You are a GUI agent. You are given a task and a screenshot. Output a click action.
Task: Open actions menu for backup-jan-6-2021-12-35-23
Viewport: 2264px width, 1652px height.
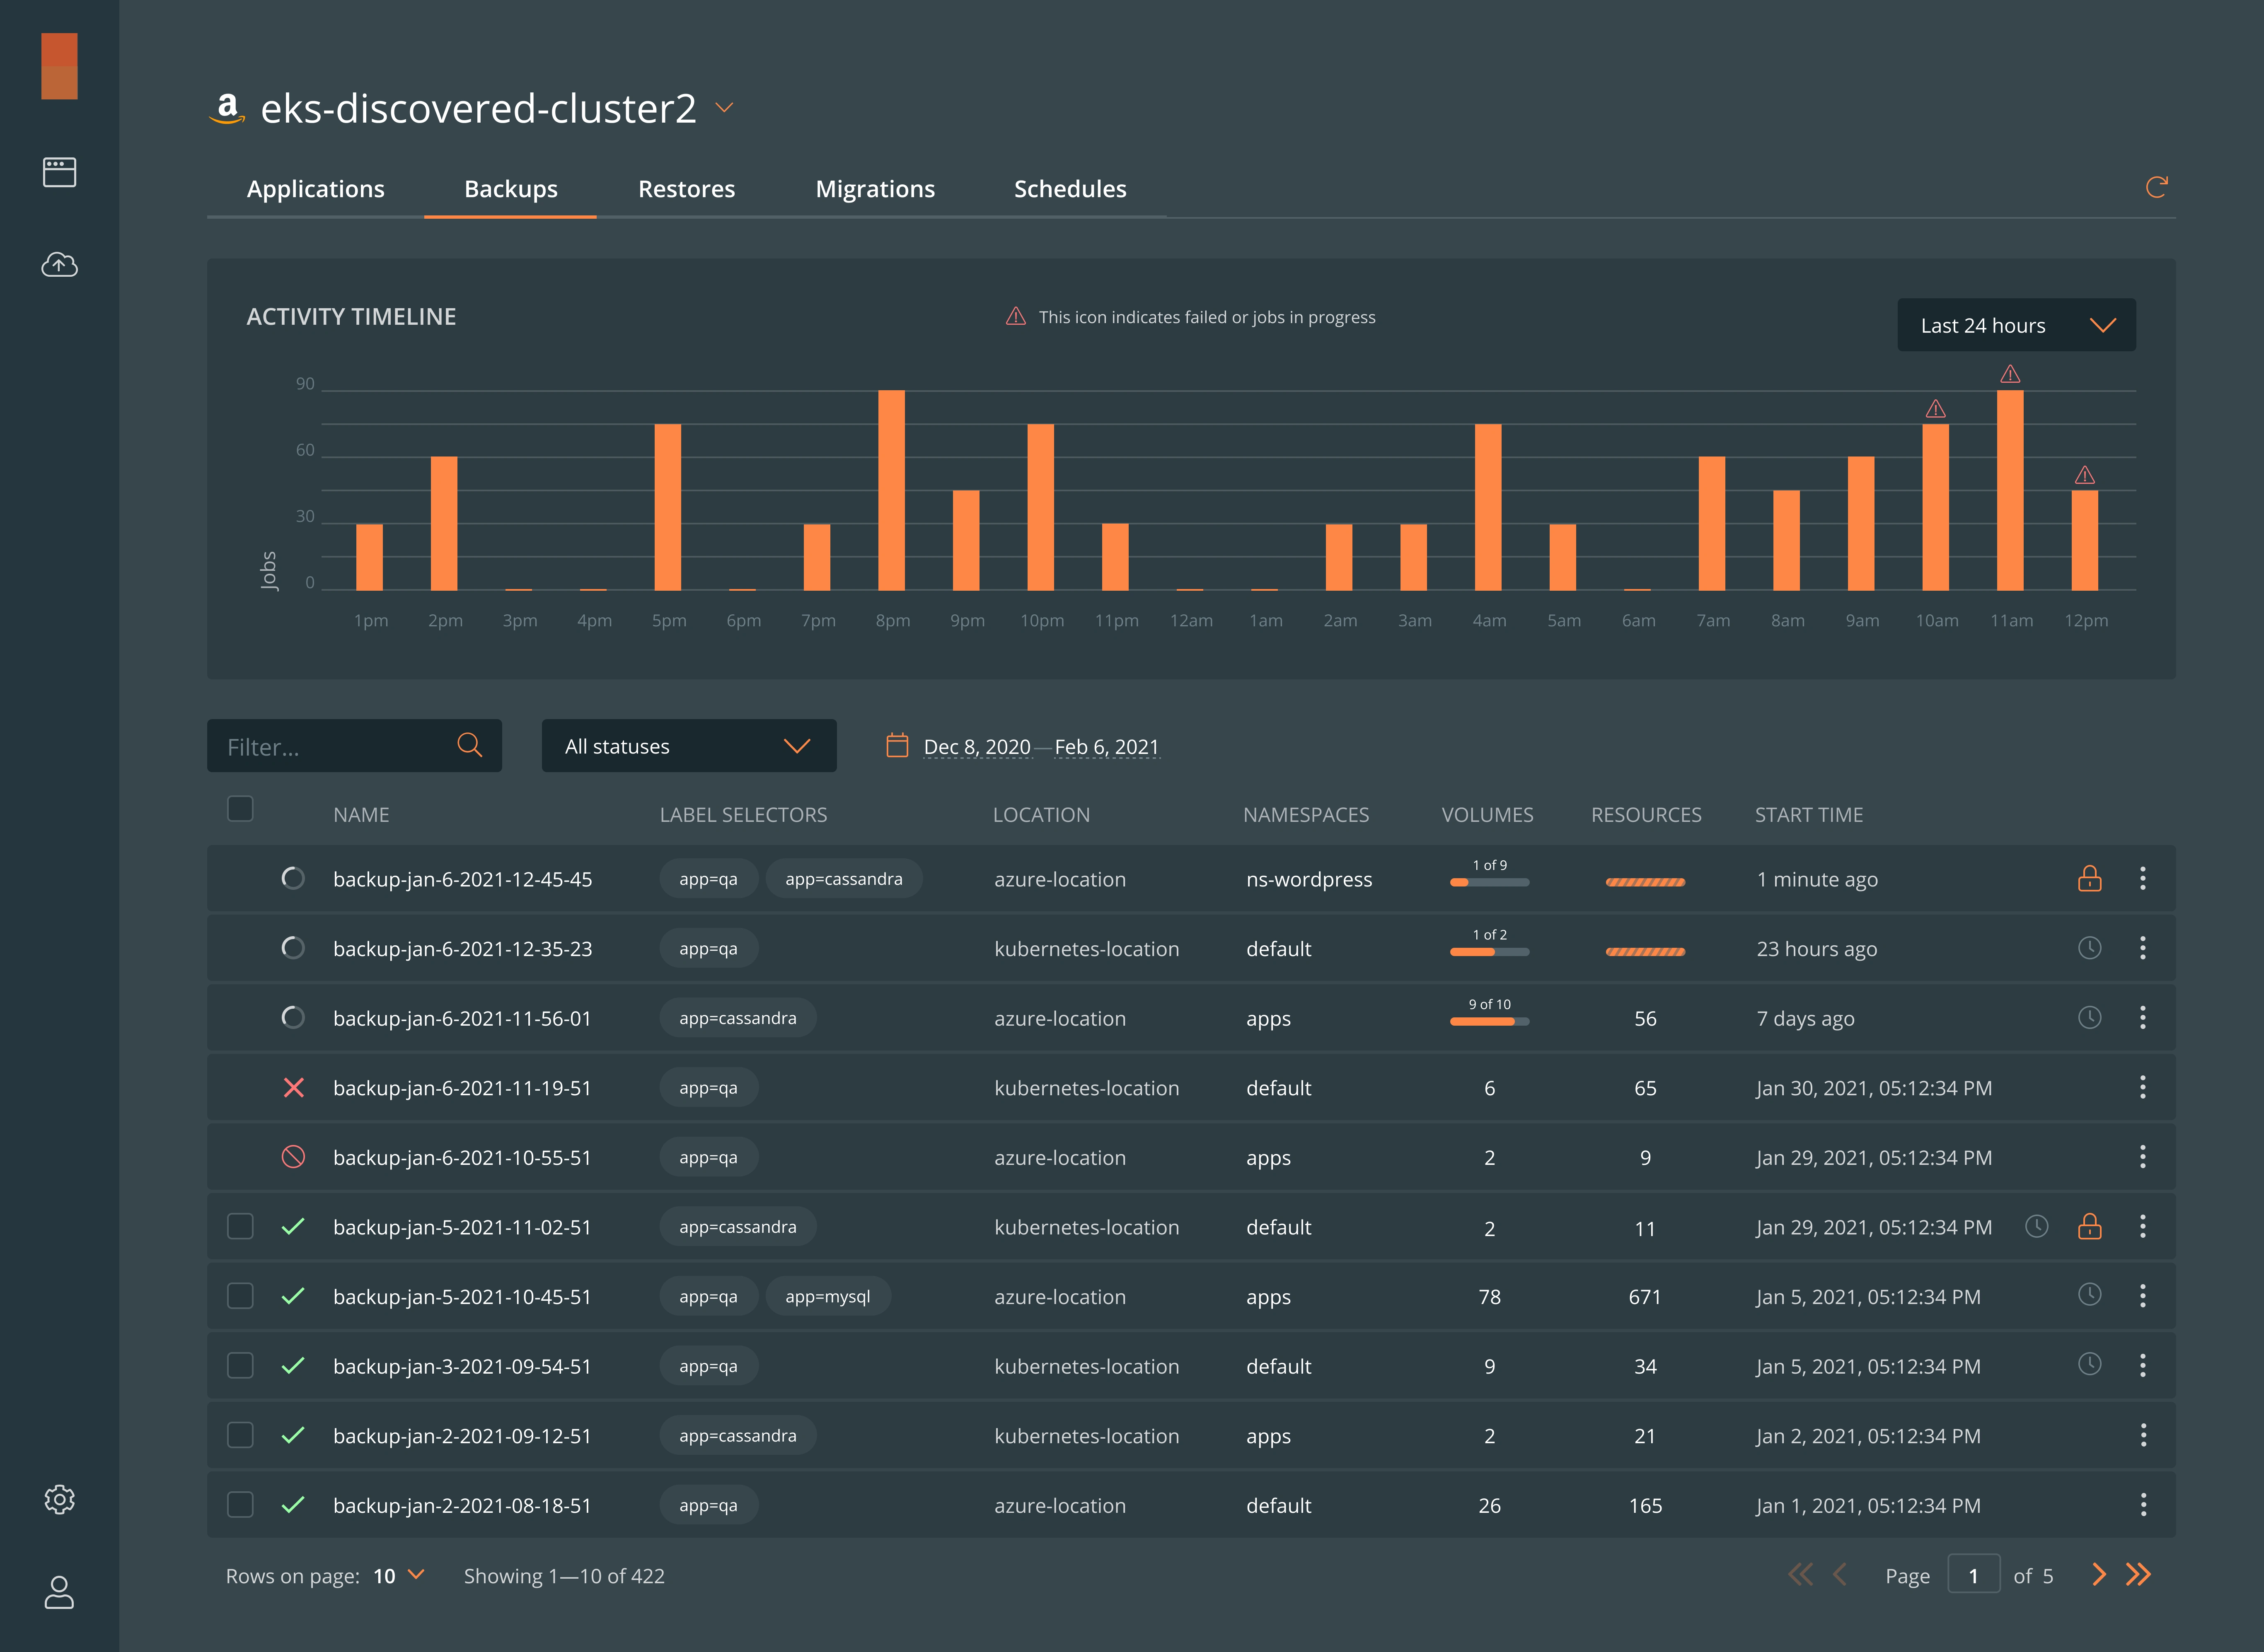2142,948
